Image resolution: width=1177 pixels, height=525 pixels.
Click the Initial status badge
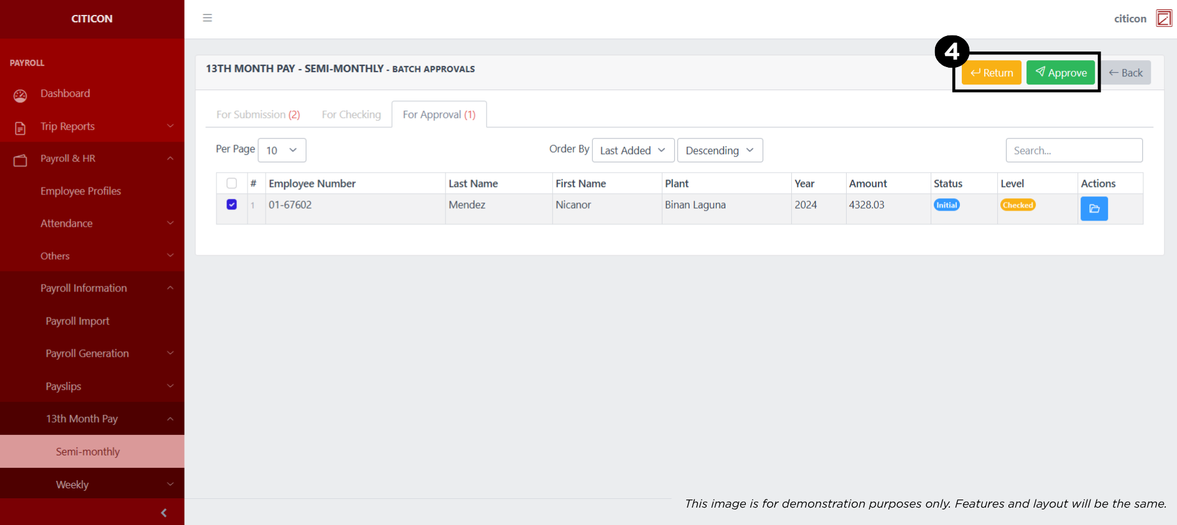(946, 205)
